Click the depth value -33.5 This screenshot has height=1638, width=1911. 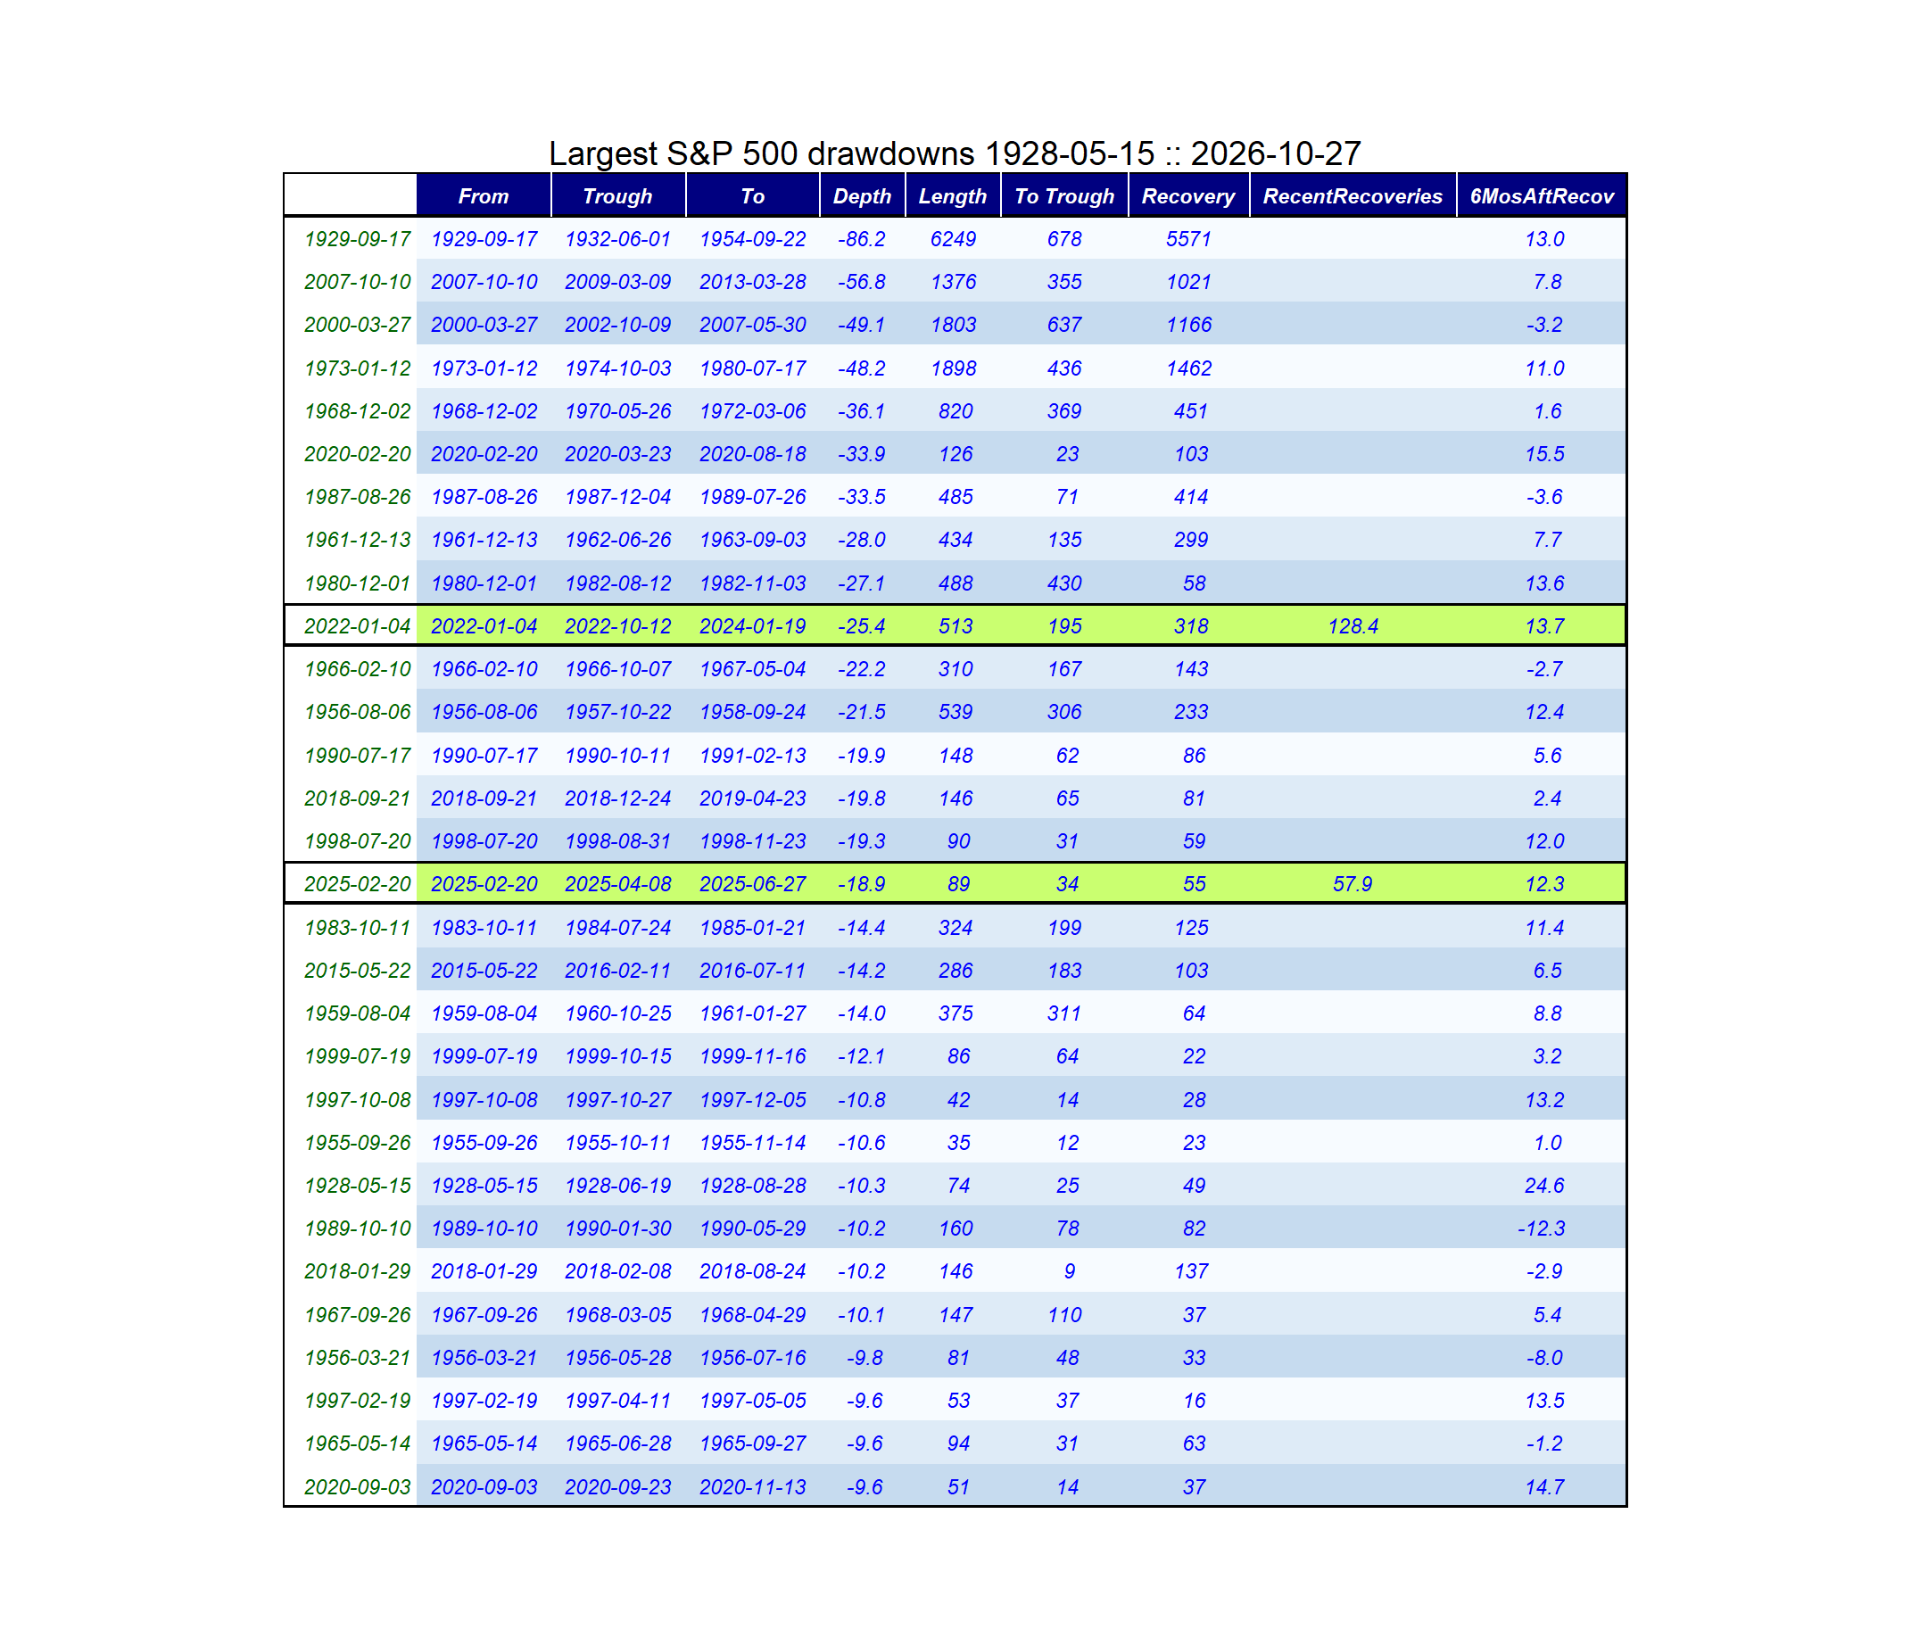coord(862,498)
